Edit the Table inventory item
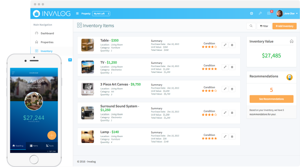The image size is (300, 167). (225, 45)
